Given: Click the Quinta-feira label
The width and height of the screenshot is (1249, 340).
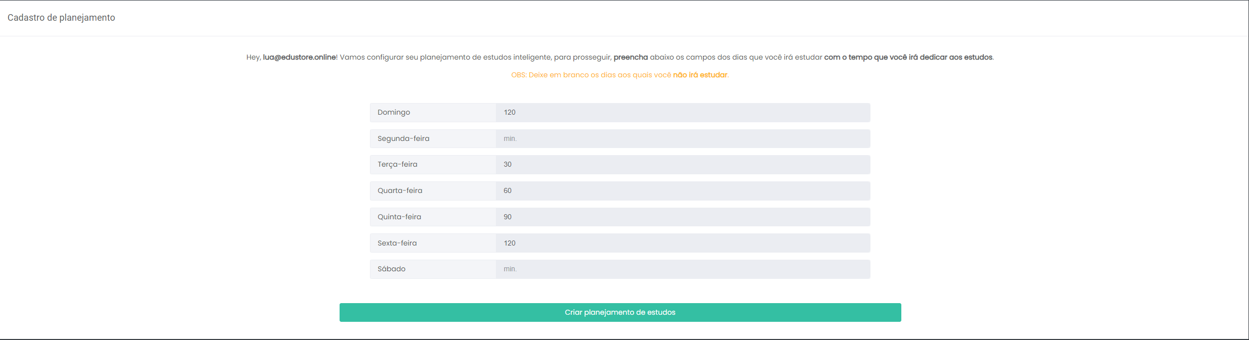Looking at the screenshot, I should [399, 217].
